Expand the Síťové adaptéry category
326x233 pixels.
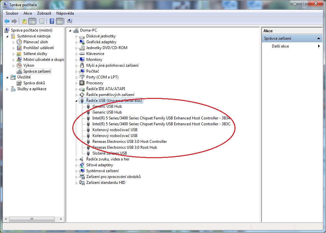coord(77,165)
